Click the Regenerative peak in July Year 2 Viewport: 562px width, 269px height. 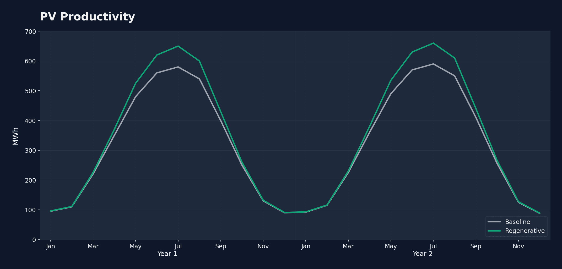tap(433, 43)
